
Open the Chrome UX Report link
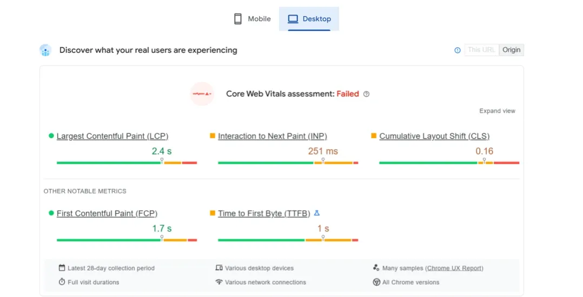tap(454, 268)
